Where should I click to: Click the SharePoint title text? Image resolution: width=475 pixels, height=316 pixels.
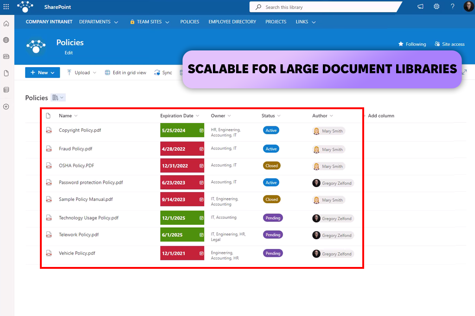pyautogui.click(x=58, y=6)
